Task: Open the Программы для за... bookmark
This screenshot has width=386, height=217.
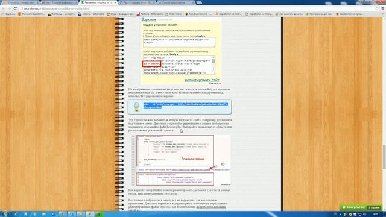Action: (x=319, y=14)
